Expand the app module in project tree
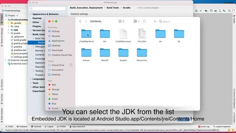 [x=8, y=30]
